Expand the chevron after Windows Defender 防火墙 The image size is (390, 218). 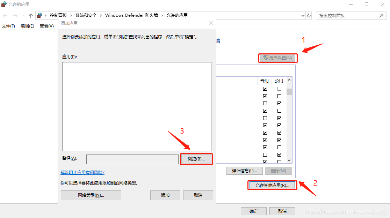pos(162,15)
